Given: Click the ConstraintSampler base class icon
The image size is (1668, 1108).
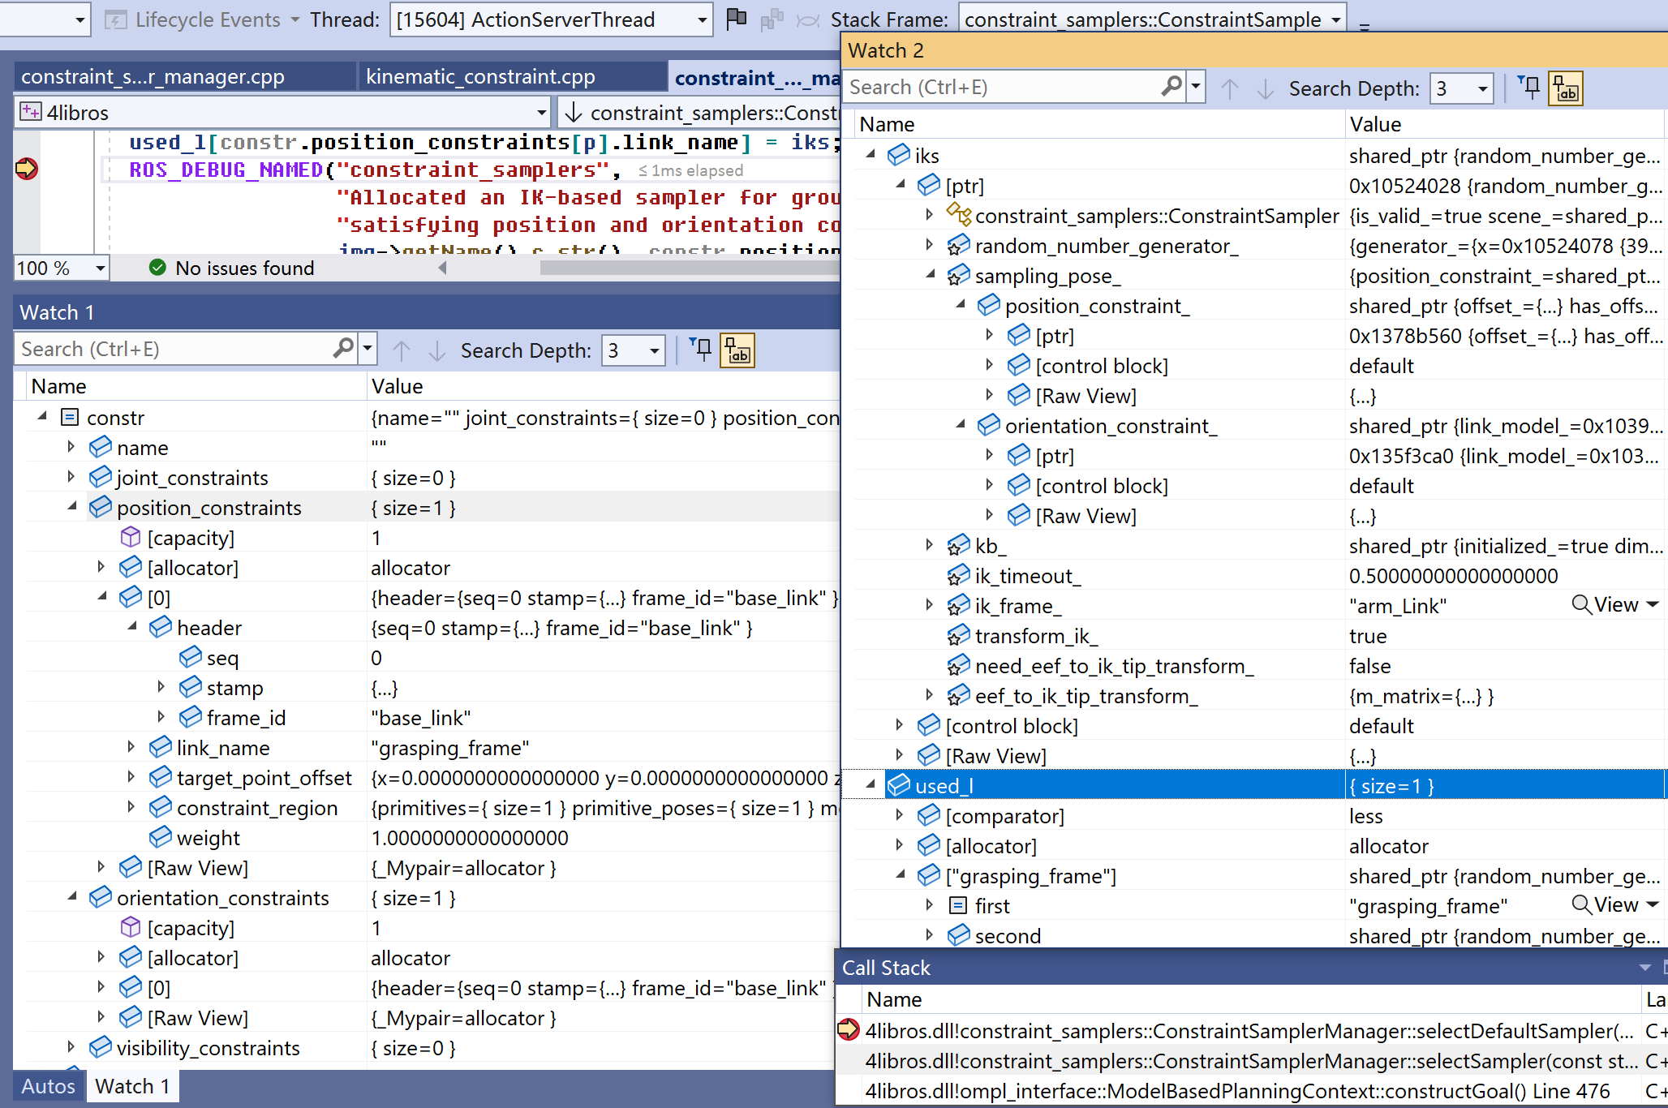Looking at the screenshot, I should pos(958,215).
